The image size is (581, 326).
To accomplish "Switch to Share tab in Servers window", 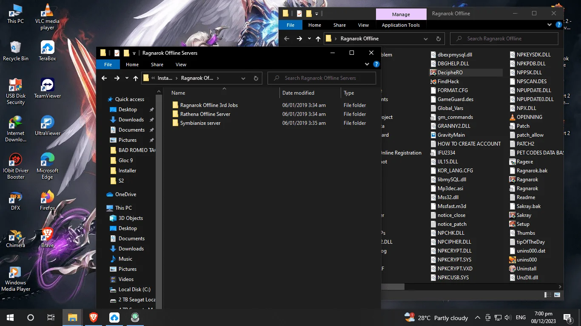I will click(157, 65).
